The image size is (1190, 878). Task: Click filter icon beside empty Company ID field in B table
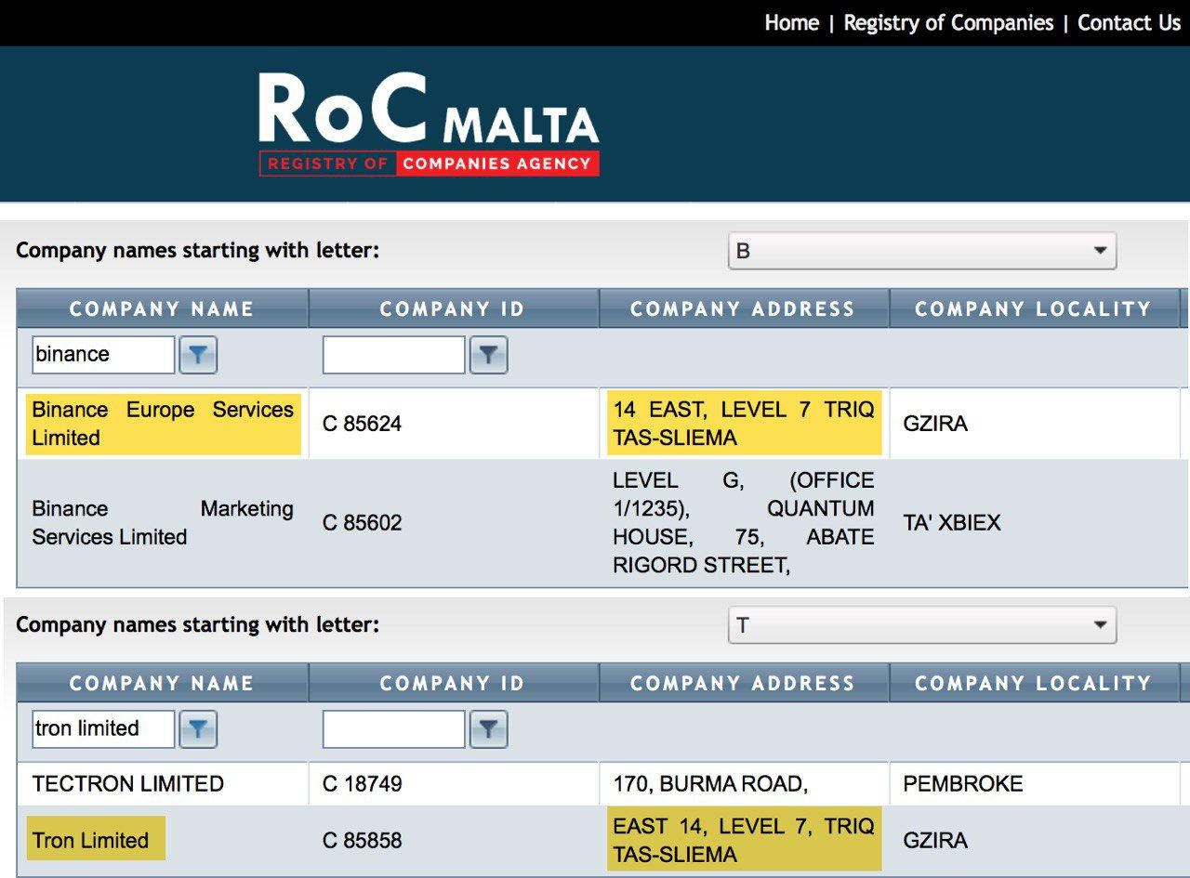(489, 355)
